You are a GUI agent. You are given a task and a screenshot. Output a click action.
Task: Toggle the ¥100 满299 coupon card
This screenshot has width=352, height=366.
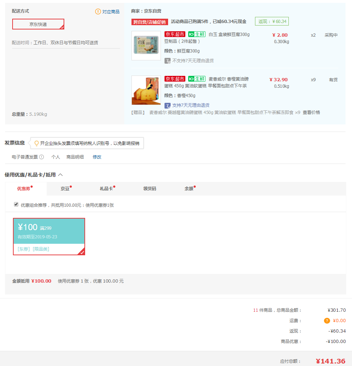click(x=49, y=237)
